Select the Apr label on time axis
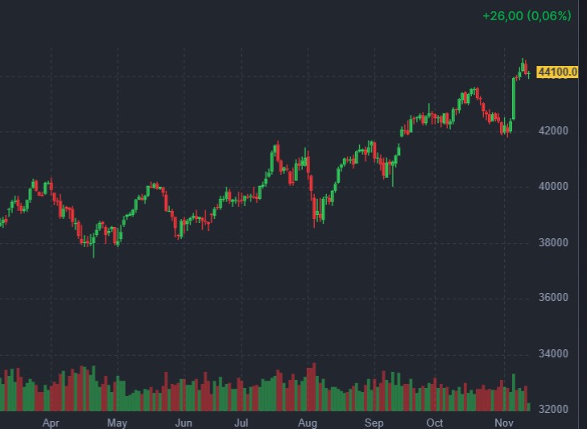 point(51,422)
